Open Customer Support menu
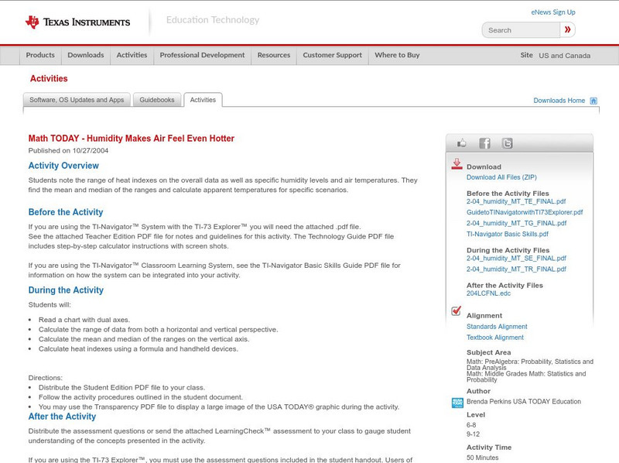 pyautogui.click(x=333, y=55)
